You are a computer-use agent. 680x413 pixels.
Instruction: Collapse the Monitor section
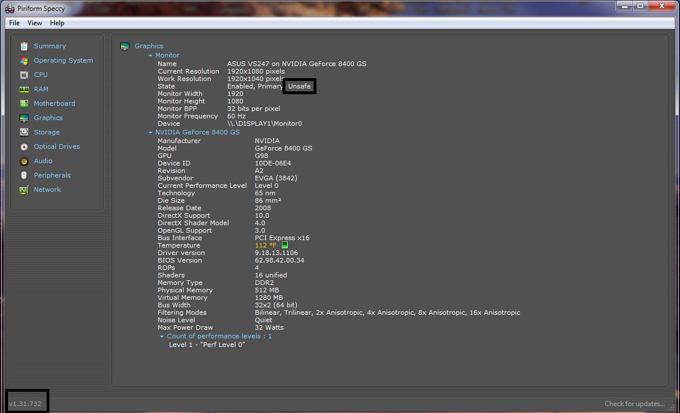(x=151, y=55)
